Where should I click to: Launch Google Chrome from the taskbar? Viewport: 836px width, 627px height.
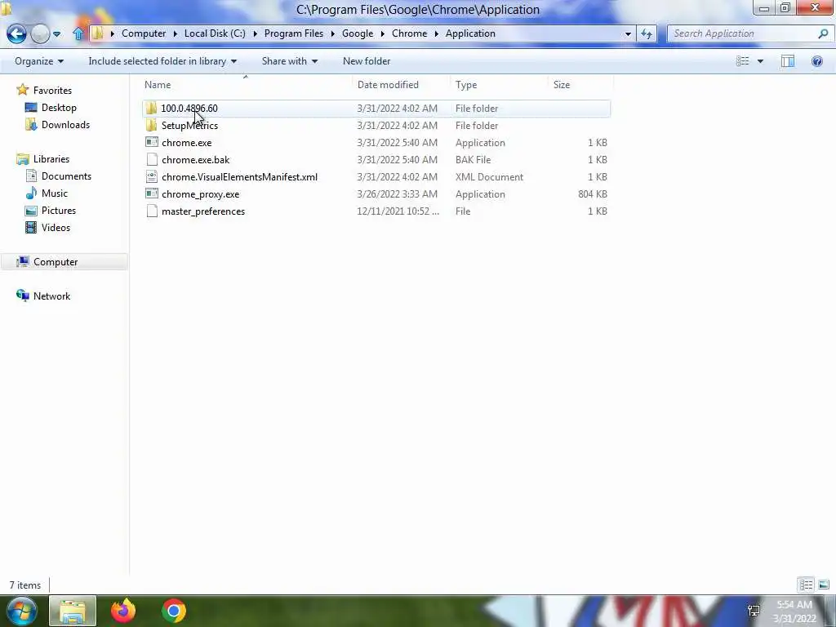pos(173,611)
